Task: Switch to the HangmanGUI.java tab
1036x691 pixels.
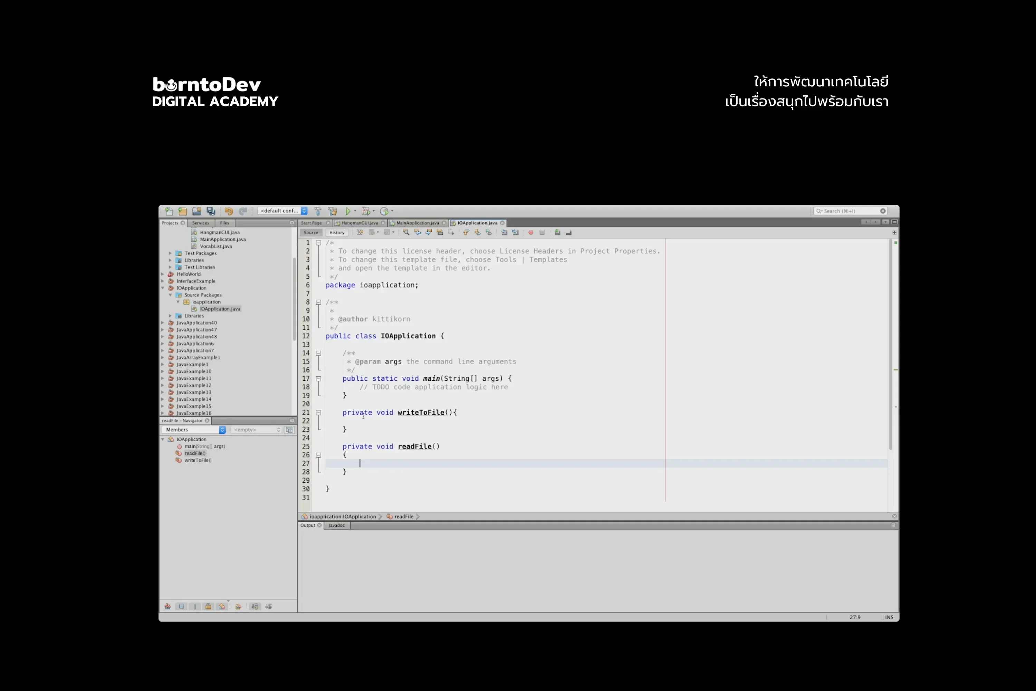Action: (359, 223)
